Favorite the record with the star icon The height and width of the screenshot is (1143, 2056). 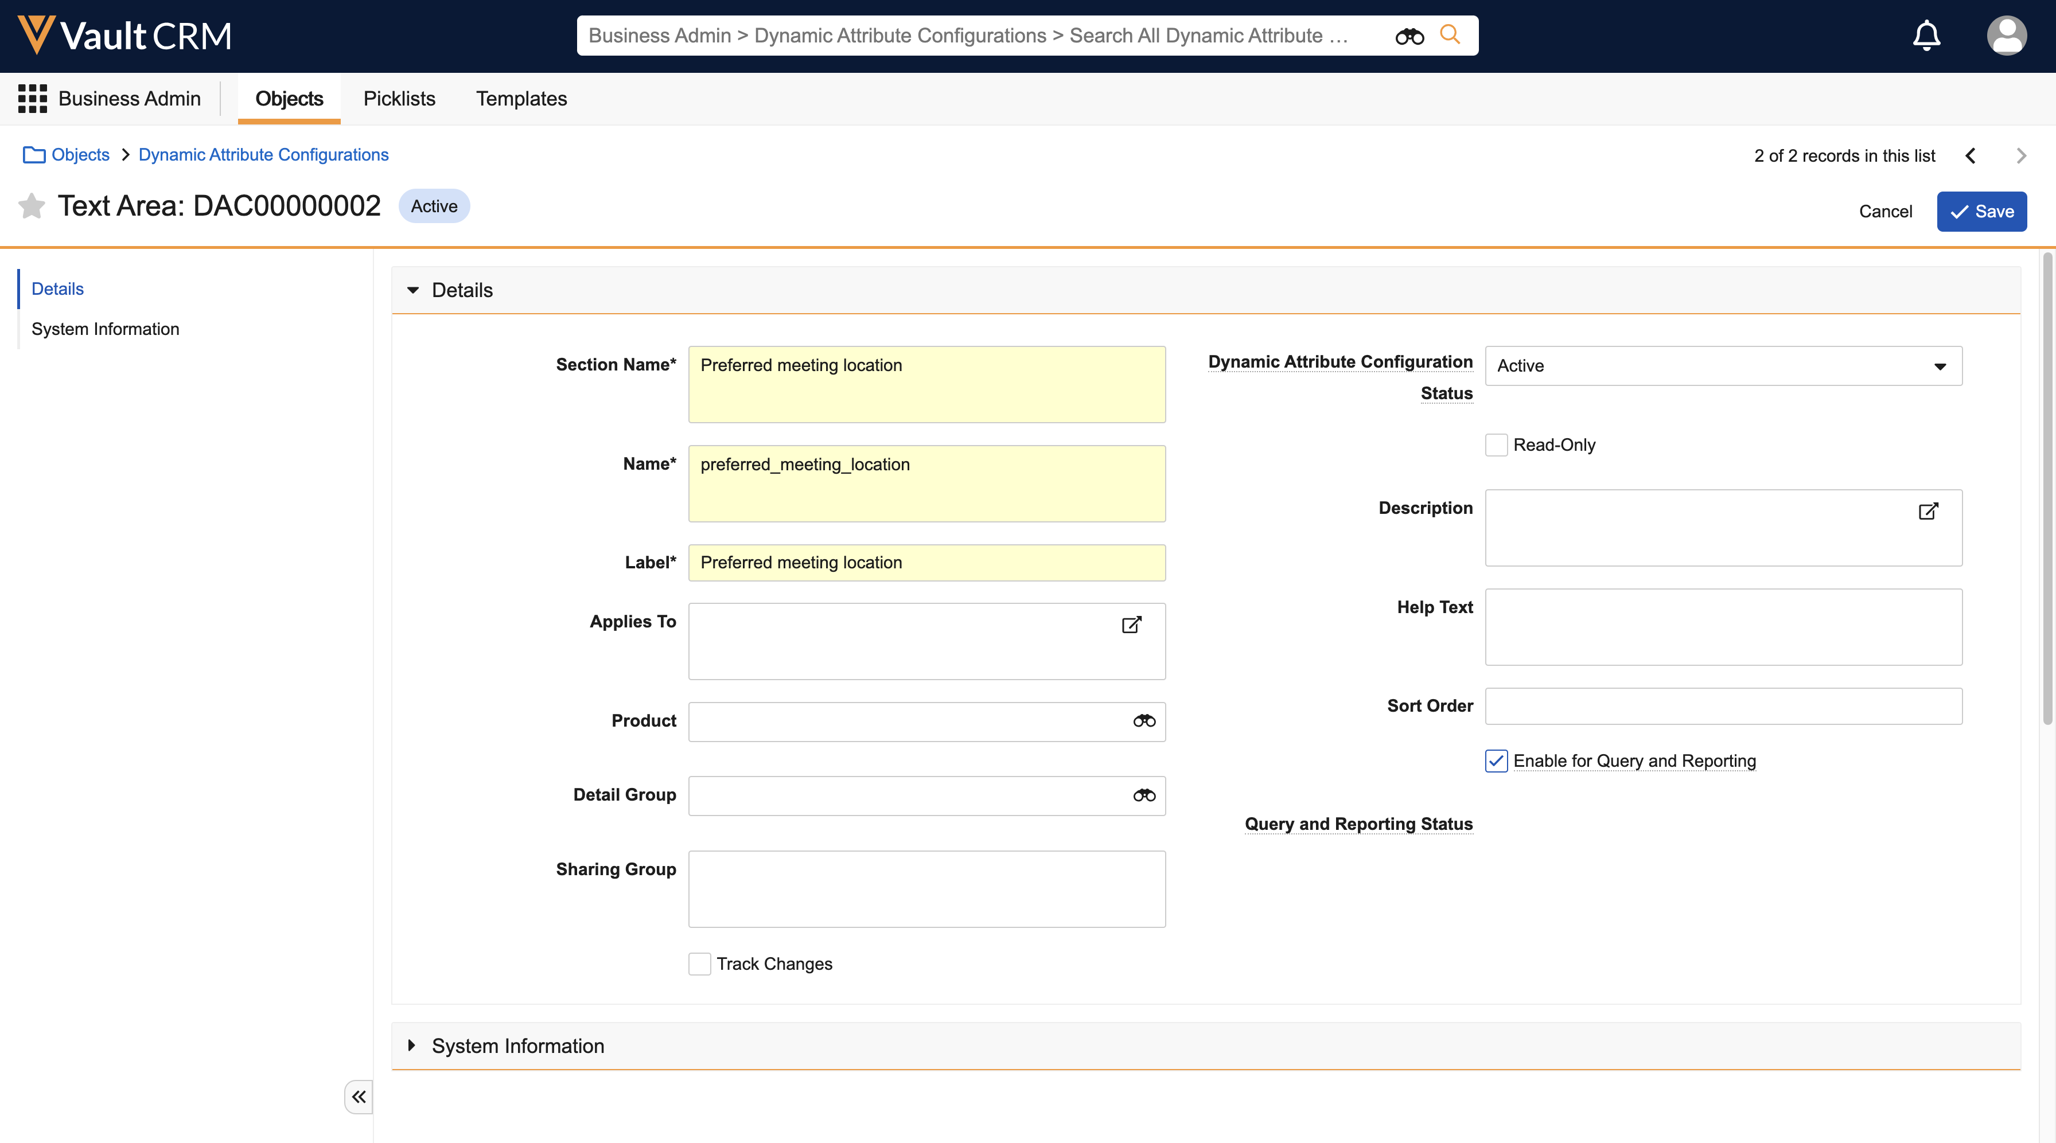click(x=32, y=206)
